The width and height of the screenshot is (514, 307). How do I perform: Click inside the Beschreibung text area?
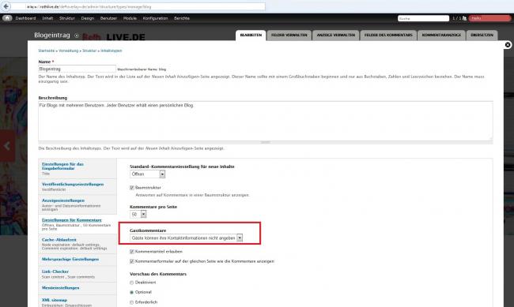pos(266,121)
